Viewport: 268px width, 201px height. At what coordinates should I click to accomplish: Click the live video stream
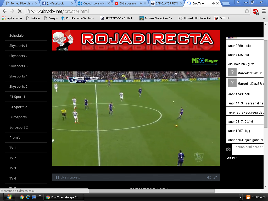click(x=136, y=119)
